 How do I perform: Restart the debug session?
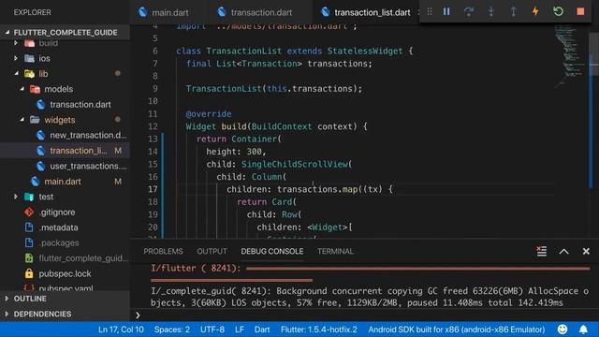coord(558,12)
